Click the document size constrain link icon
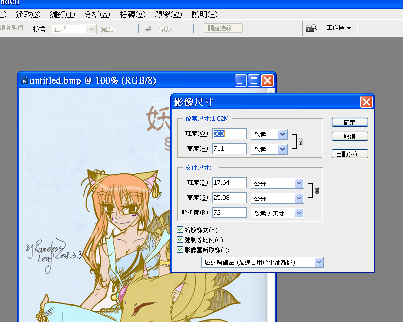Image resolution: width=403 pixels, height=322 pixels. pyautogui.click(x=317, y=190)
